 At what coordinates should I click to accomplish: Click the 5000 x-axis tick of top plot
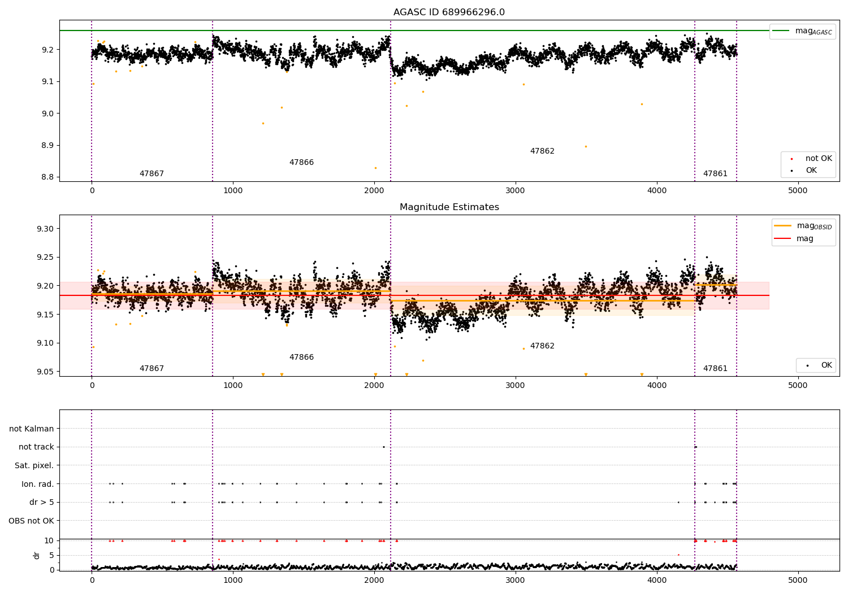point(798,191)
